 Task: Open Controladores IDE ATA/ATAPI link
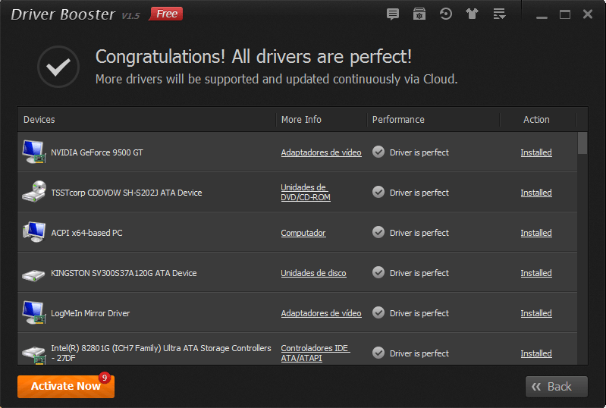point(316,353)
